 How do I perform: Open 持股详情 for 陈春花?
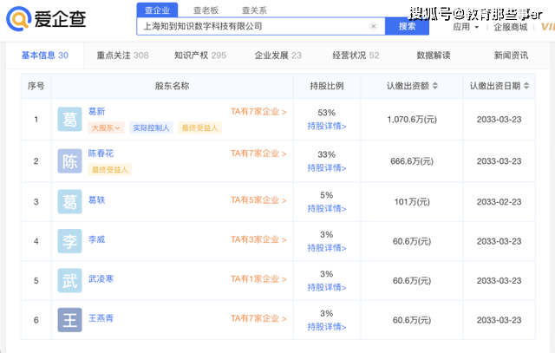326,167
